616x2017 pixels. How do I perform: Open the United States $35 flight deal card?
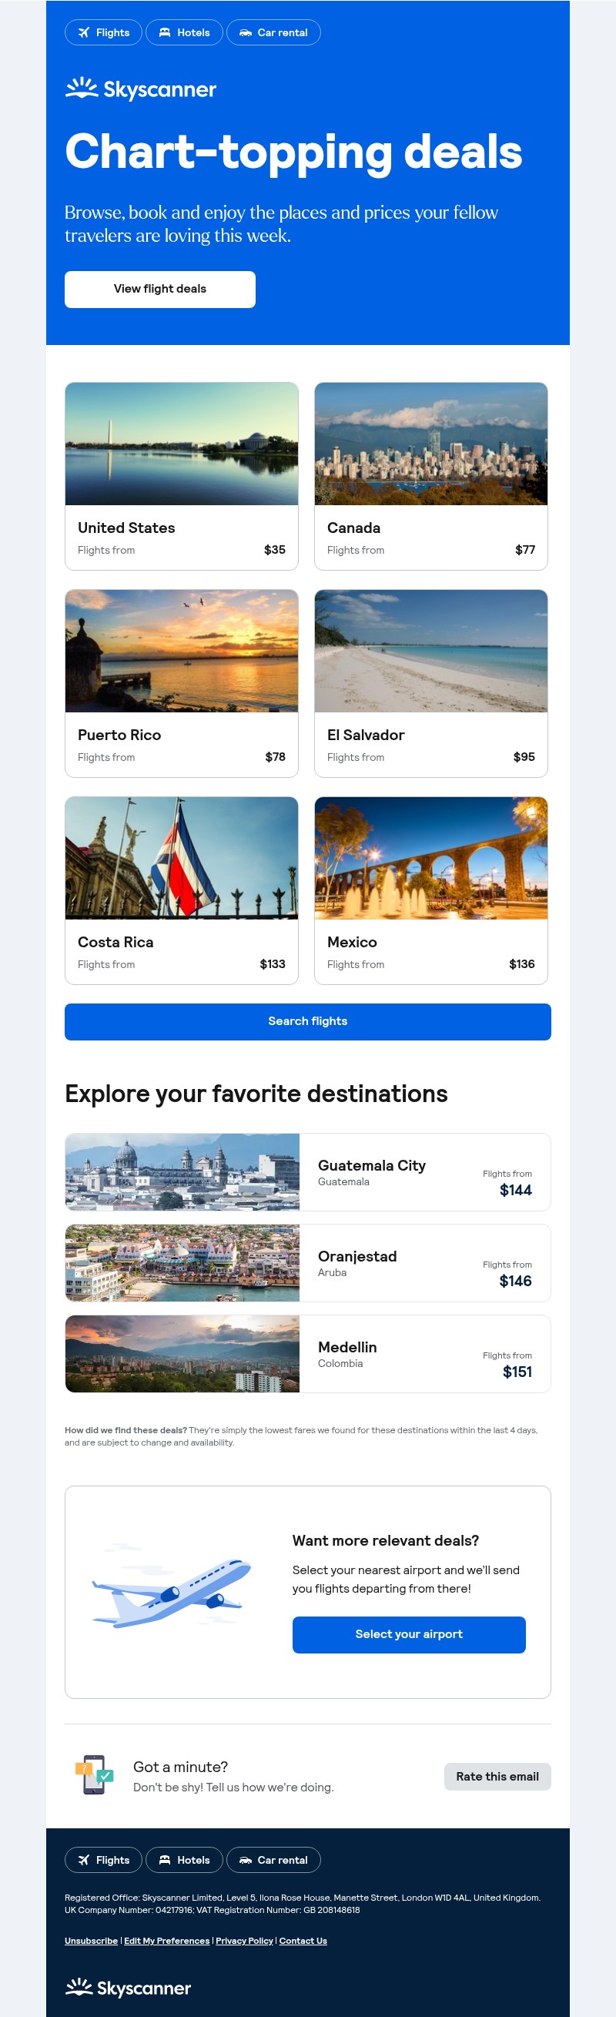(181, 476)
